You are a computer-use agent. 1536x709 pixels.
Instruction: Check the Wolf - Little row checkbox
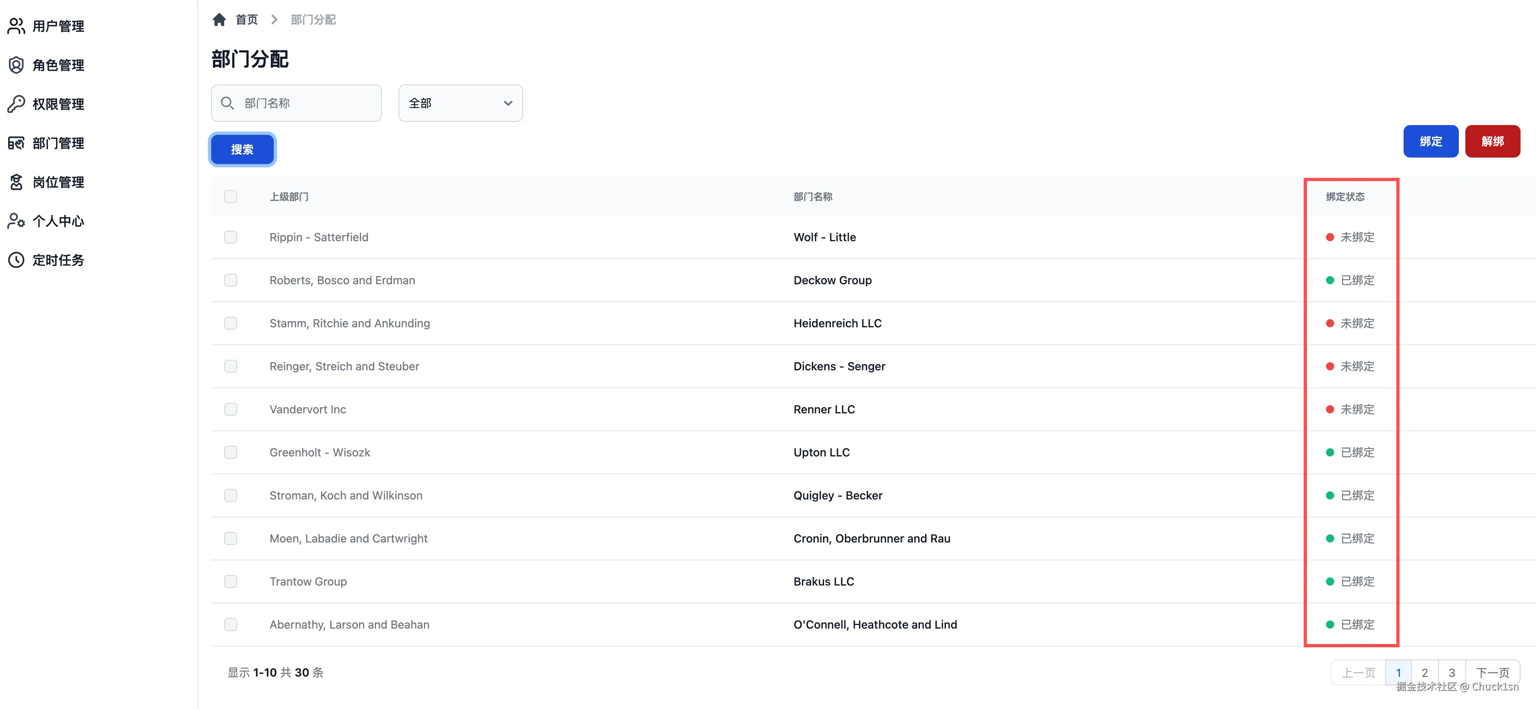231,237
